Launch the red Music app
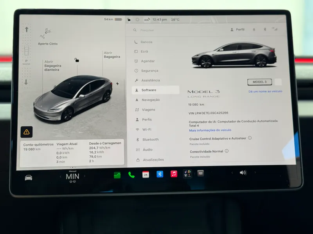Image resolution: width=313 pixels, height=234 pixels. tap(174, 174)
